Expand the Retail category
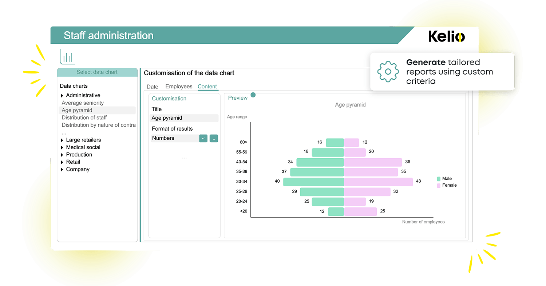546x286 pixels. tap(62, 162)
